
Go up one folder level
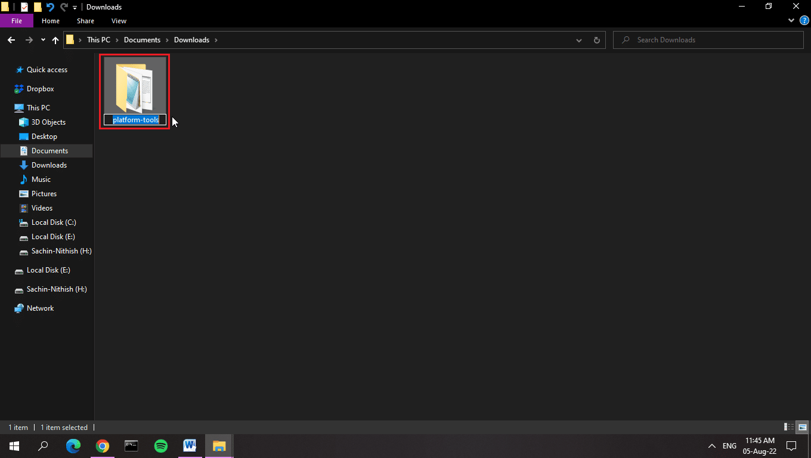pyautogui.click(x=55, y=40)
